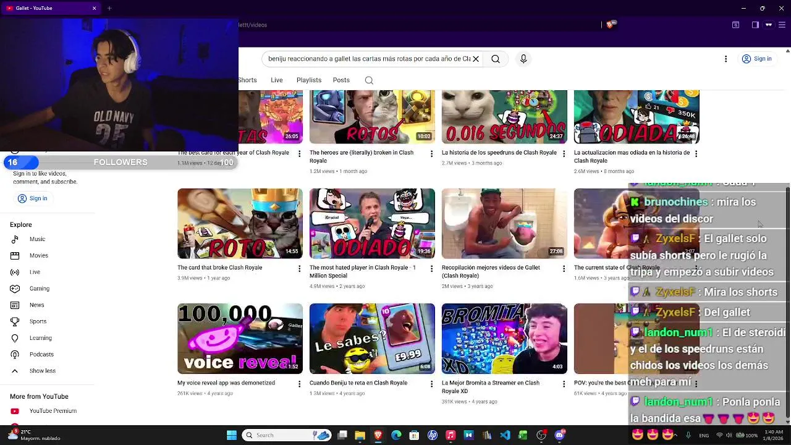Open Live in Explore sidebar
Viewport: 791px width, 445px height.
[35, 272]
